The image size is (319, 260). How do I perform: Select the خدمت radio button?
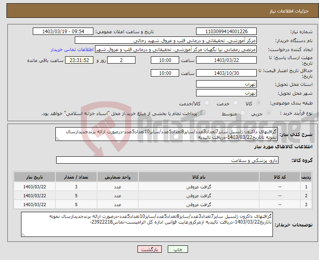[x=235, y=103]
